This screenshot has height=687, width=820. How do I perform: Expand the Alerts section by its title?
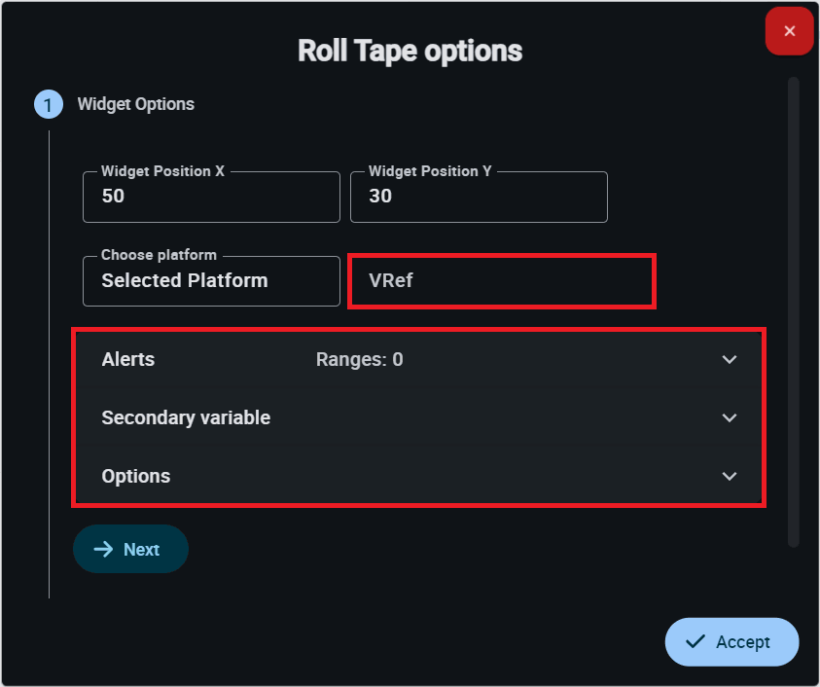click(128, 359)
